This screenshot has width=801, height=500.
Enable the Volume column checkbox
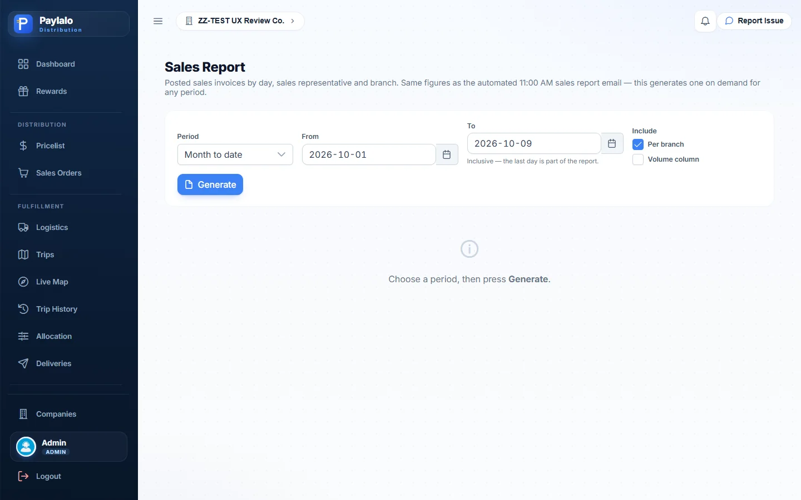tap(638, 159)
